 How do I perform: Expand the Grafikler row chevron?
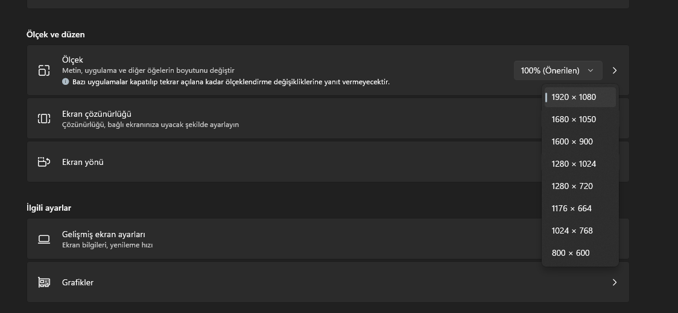(615, 282)
